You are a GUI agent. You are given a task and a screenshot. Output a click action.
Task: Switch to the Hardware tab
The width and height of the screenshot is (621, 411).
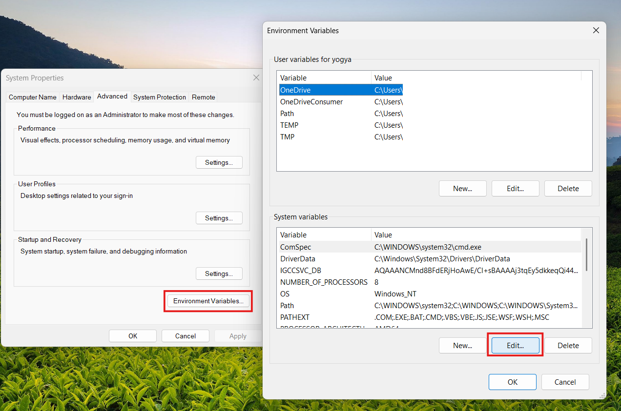[x=76, y=97]
